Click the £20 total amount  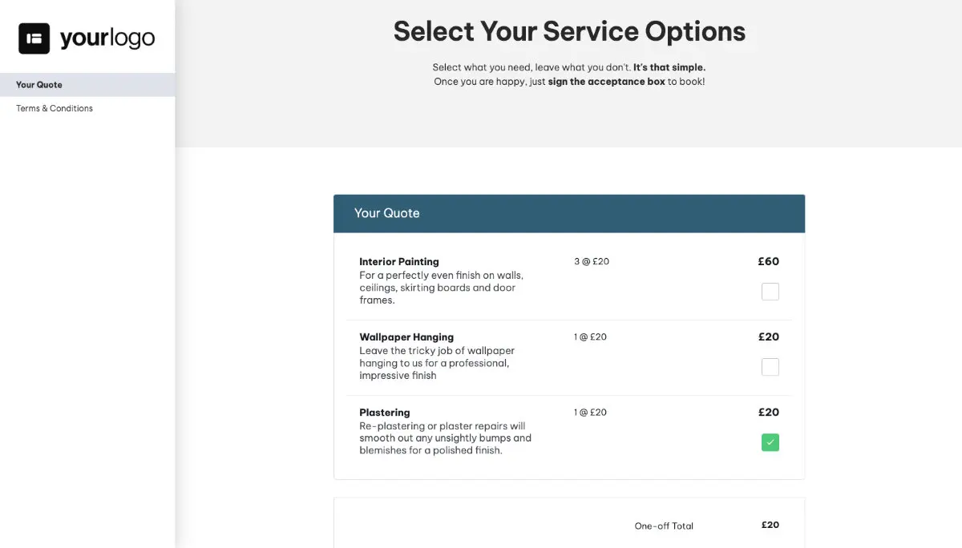point(770,525)
